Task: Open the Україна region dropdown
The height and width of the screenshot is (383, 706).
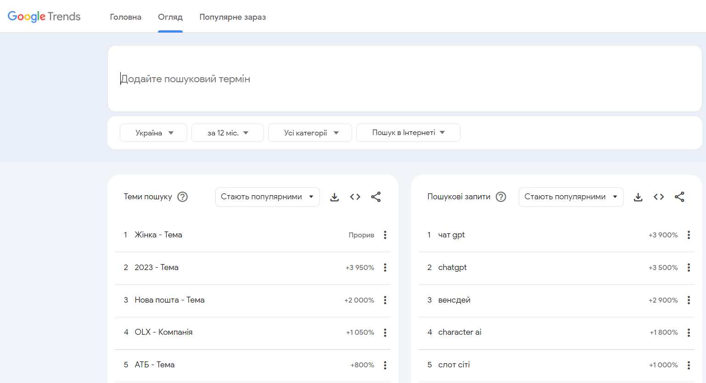Action: (x=153, y=132)
